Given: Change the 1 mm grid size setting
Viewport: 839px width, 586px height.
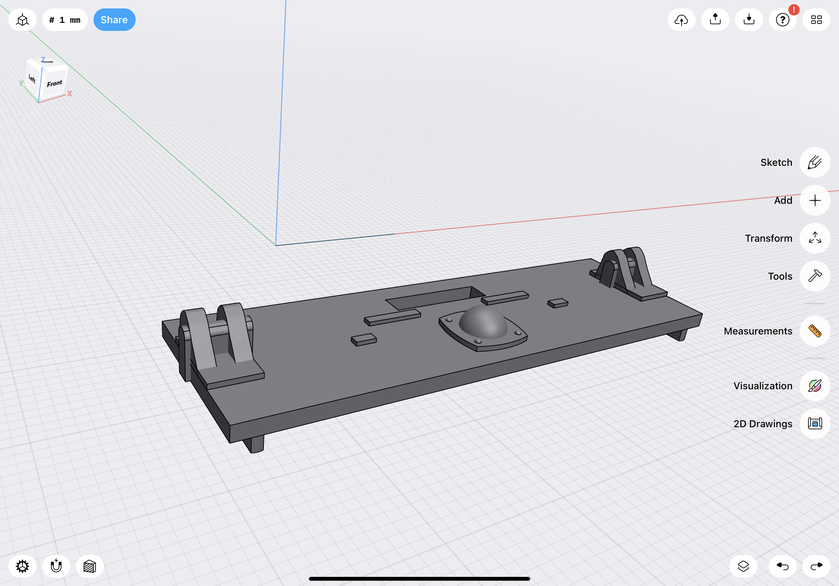Looking at the screenshot, I should (x=65, y=20).
